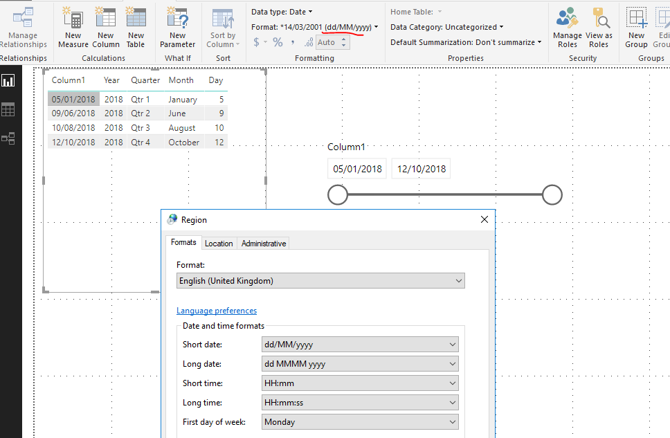The height and width of the screenshot is (438, 670).
Task: Select the 05/01/2018 table cell
Action: (73, 99)
